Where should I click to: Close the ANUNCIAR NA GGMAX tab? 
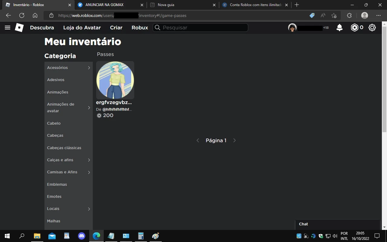tap(142, 5)
